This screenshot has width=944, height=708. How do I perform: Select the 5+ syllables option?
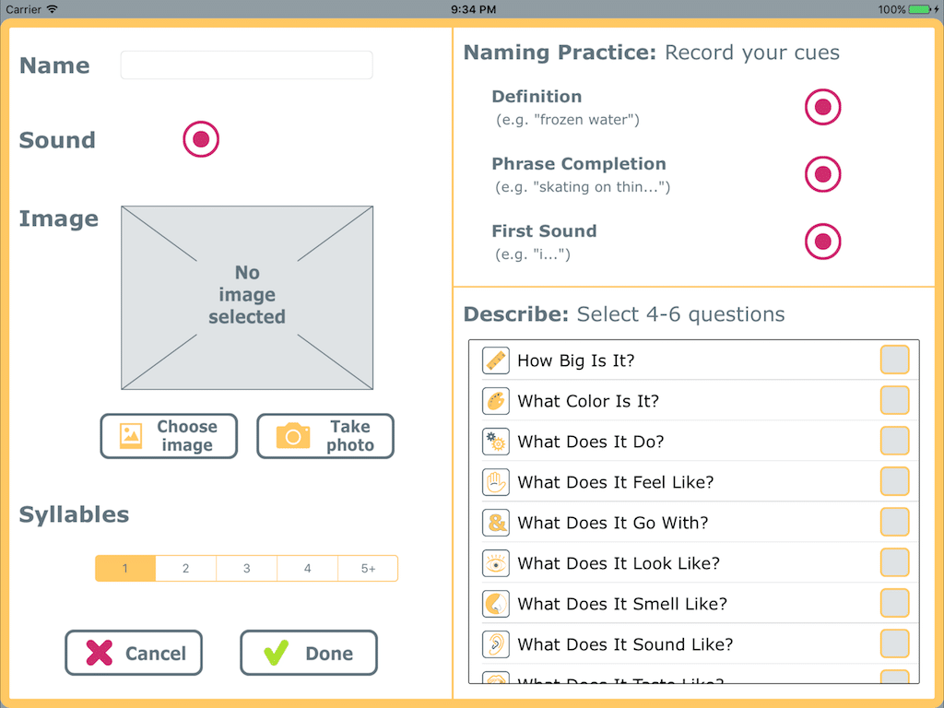pos(368,568)
